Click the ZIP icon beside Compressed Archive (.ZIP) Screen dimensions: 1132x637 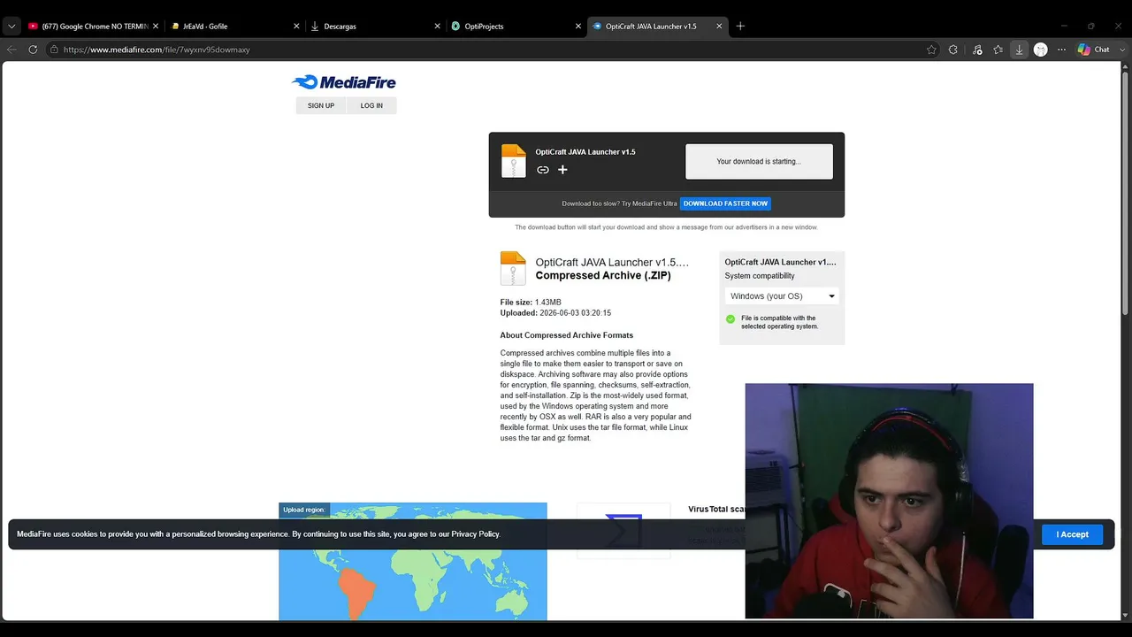[x=513, y=268]
